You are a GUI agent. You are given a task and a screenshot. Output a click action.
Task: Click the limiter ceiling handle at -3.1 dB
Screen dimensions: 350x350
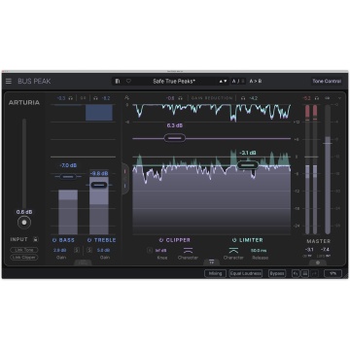[248, 165]
